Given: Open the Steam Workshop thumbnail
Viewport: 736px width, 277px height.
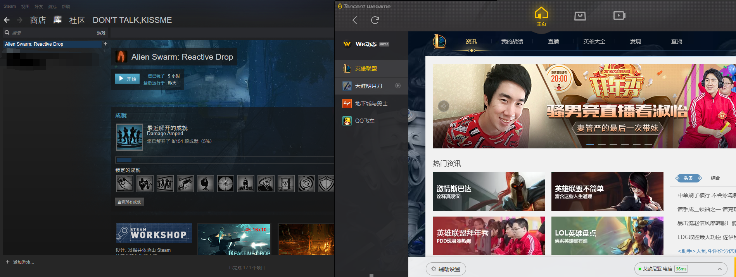Looking at the screenshot, I should pyautogui.click(x=154, y=233).
